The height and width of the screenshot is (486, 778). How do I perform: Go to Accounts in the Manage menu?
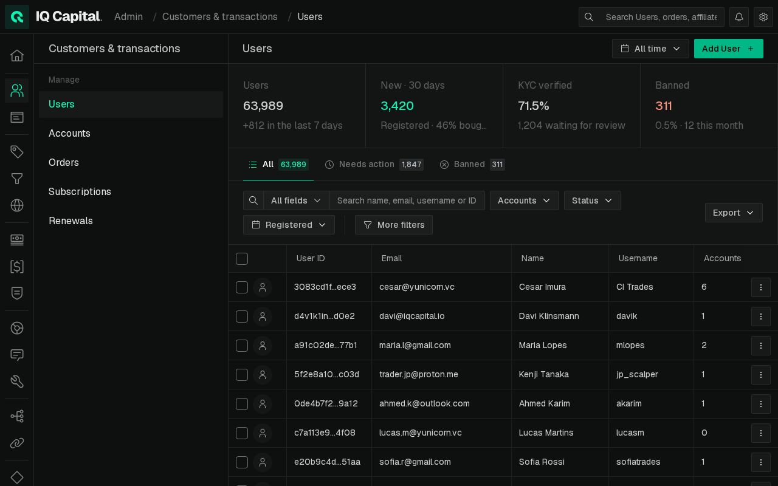pos(131,134)
